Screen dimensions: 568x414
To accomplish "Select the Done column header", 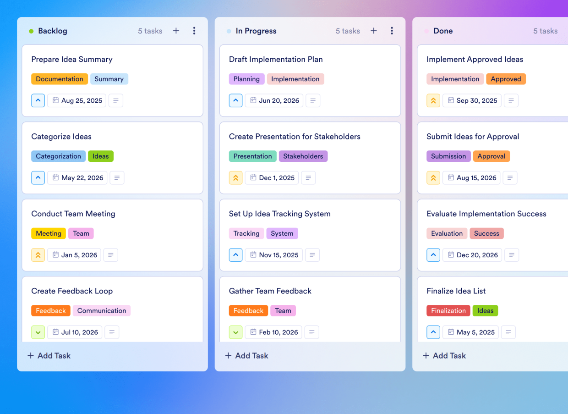I will pos(443,31).
